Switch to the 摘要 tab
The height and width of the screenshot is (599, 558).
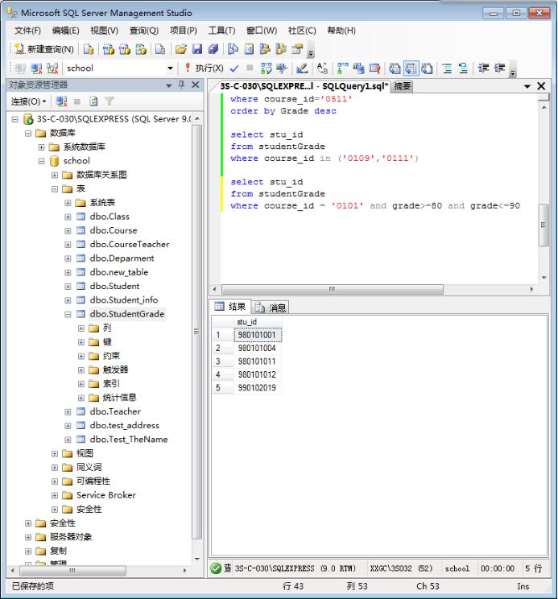tap(403, 86)
